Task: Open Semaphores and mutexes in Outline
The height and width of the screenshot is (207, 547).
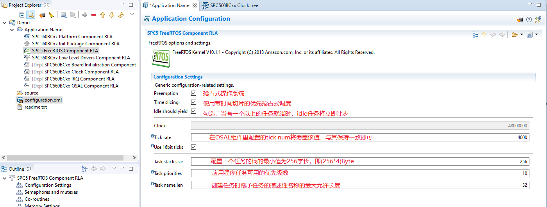Action: tap(51, 192)
